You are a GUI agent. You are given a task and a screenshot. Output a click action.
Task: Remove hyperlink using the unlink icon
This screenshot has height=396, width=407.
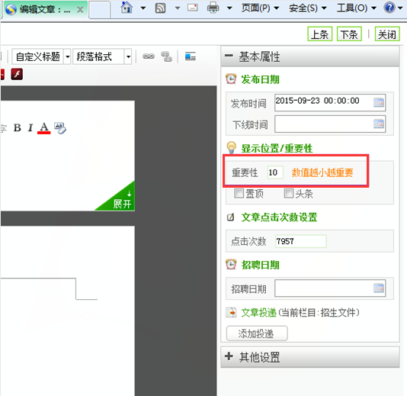tap(167, 56)
